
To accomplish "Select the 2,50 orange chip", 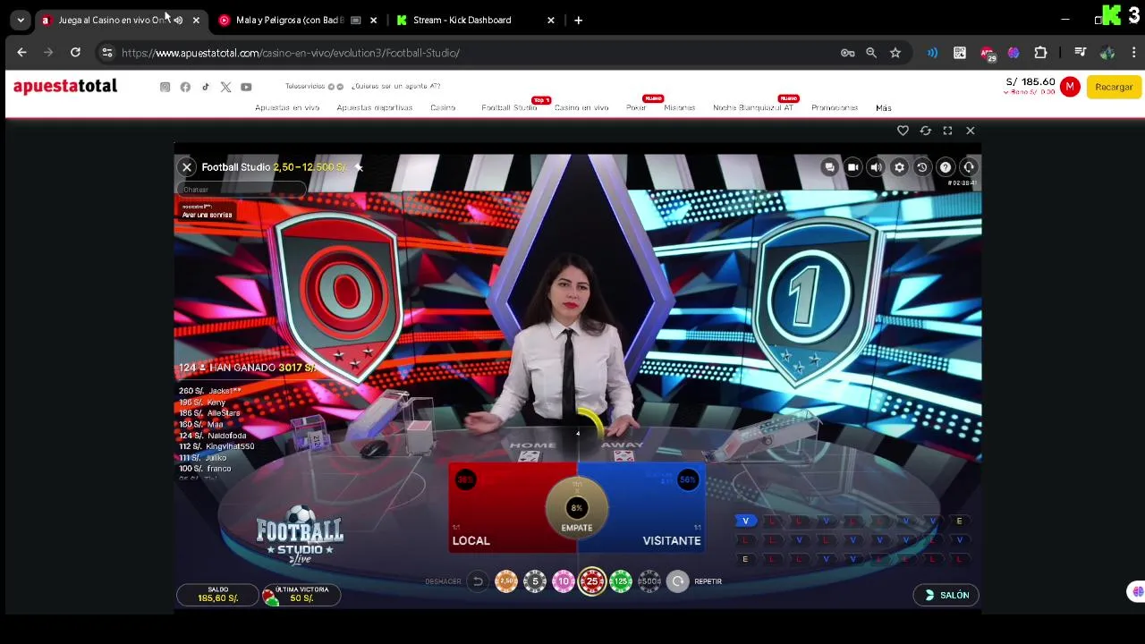I will [x=506, y=581].
